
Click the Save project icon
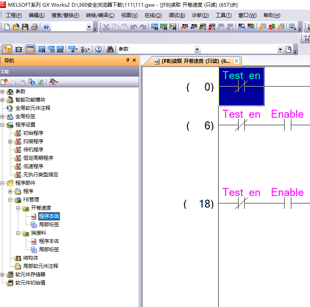(x=25, y=27)
